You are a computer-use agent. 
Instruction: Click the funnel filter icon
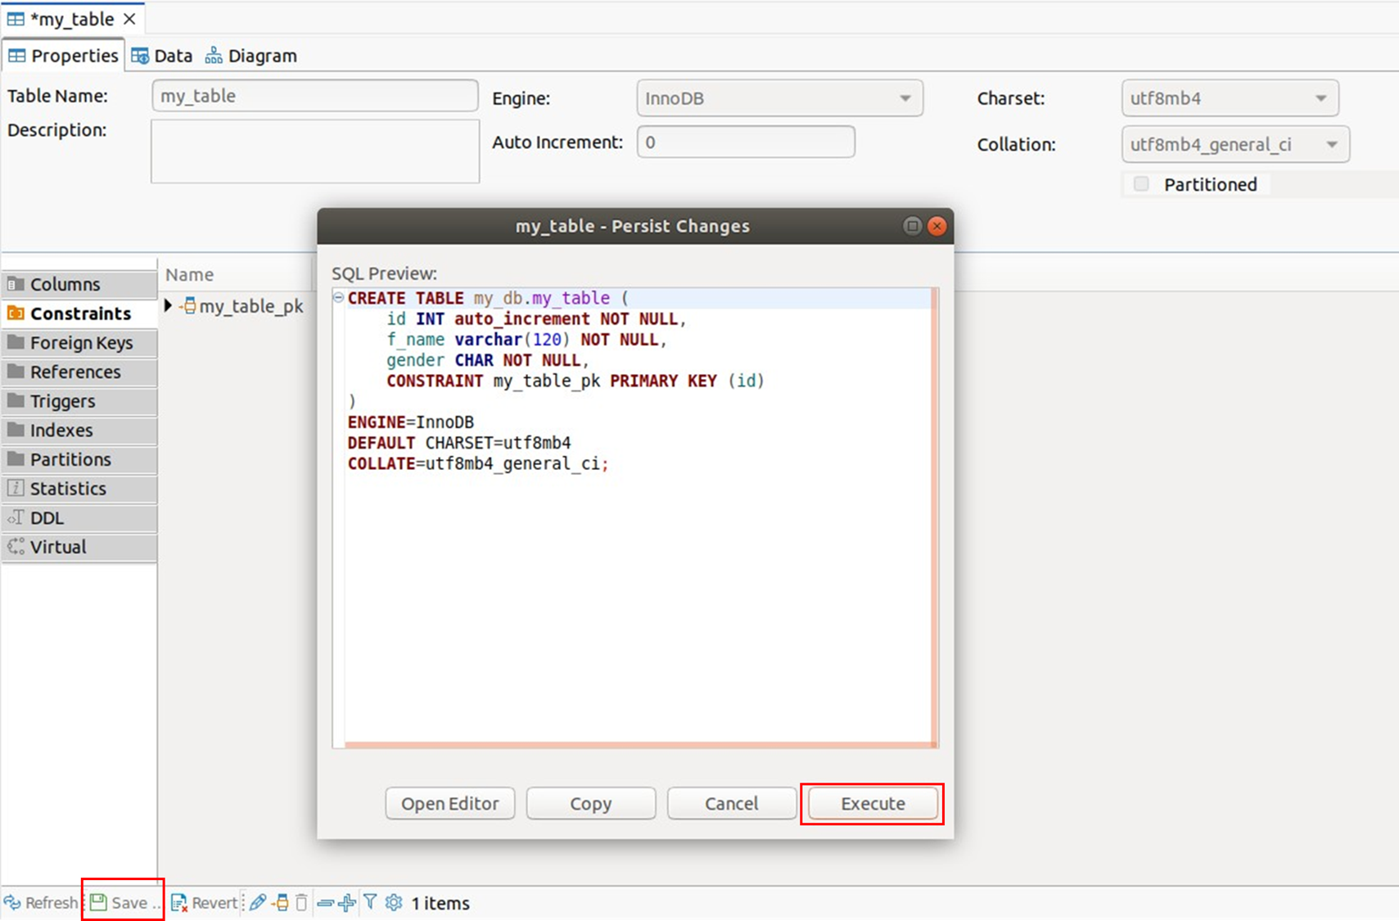[370, 902]
